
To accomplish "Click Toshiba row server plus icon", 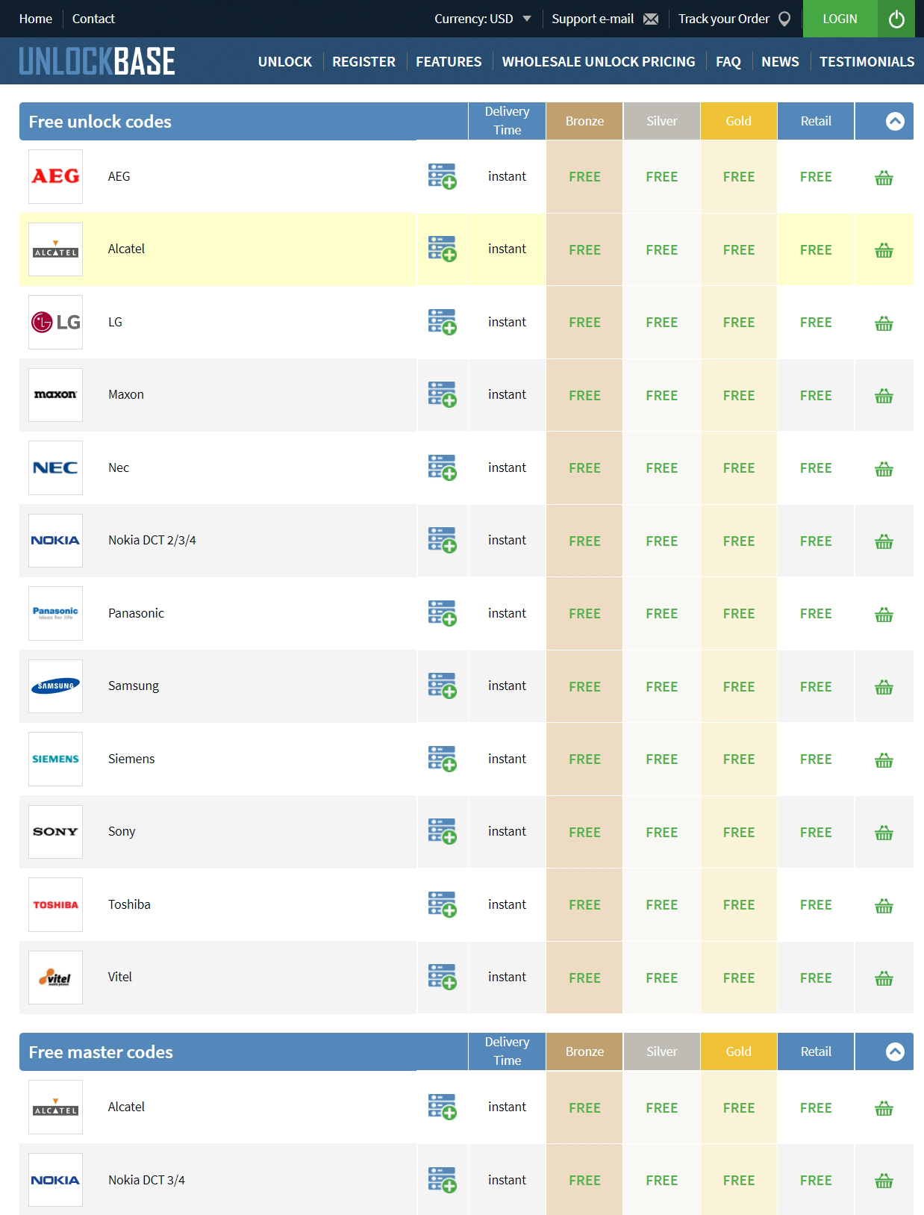I will click(x=442, y=904).
